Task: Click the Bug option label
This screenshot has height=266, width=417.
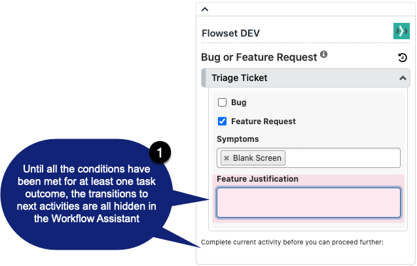Action: pyautogui.click(x=238, y=103)
